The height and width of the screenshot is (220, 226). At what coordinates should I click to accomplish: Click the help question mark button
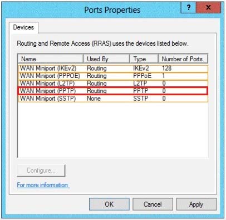(188, 7)
